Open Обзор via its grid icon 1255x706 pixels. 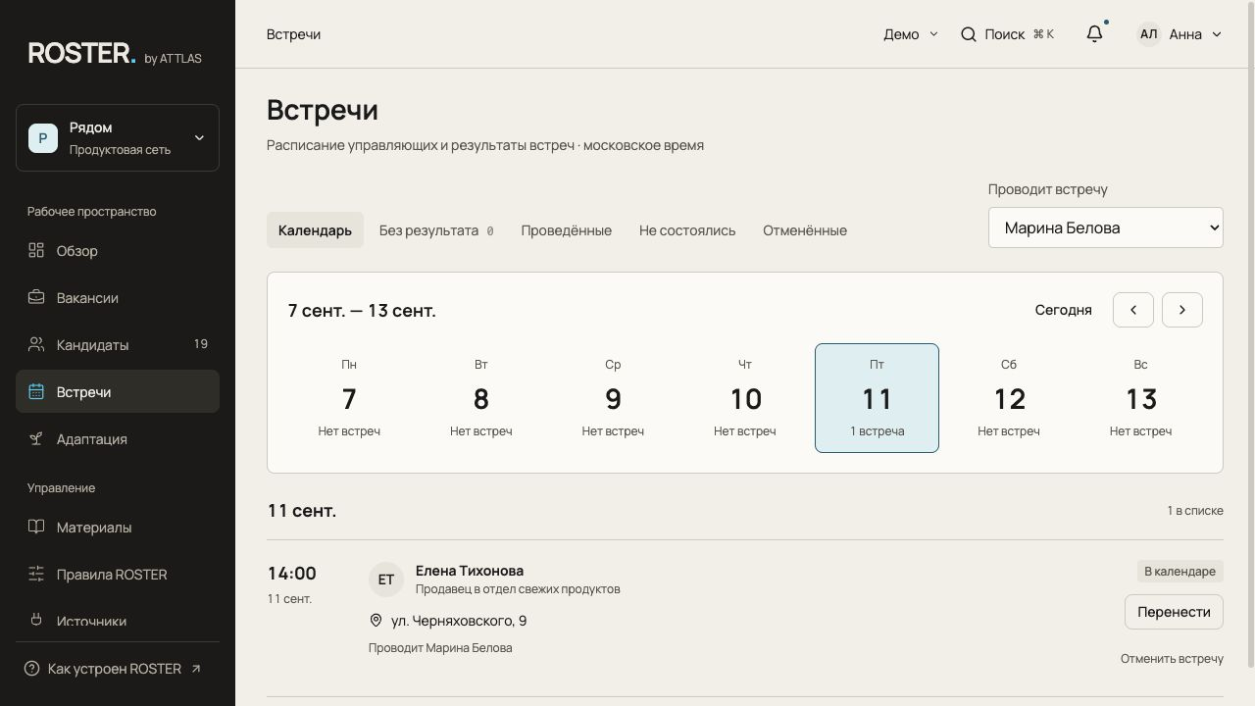tap(36, 250)
